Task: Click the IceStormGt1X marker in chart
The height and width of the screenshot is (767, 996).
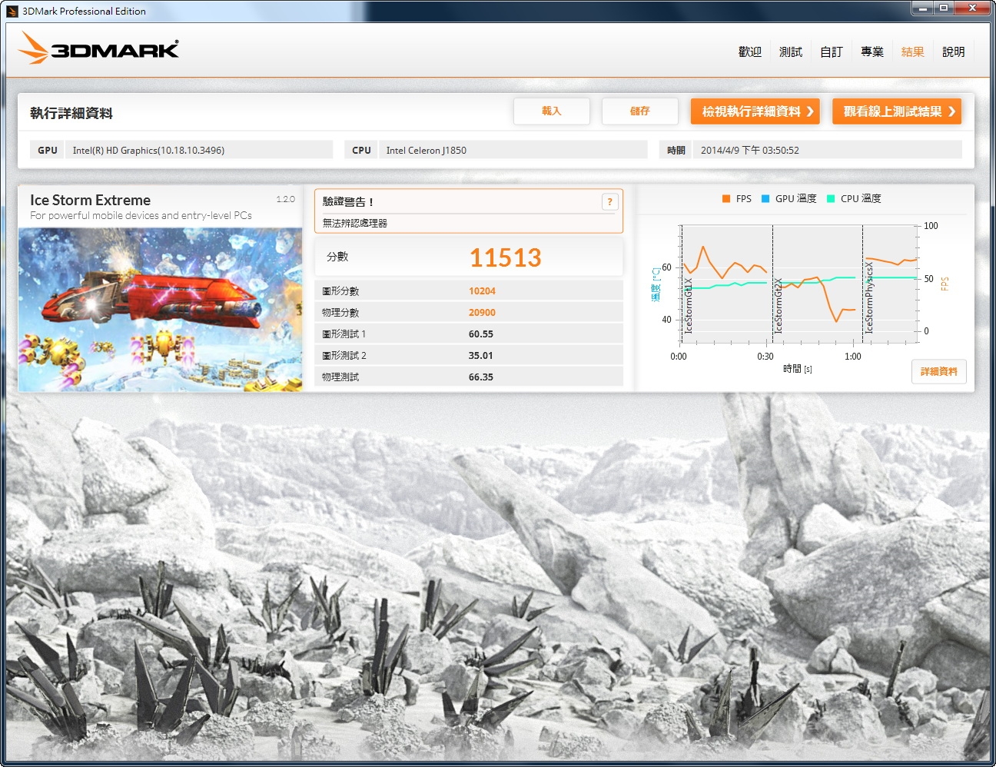Action: pos(689,305)
